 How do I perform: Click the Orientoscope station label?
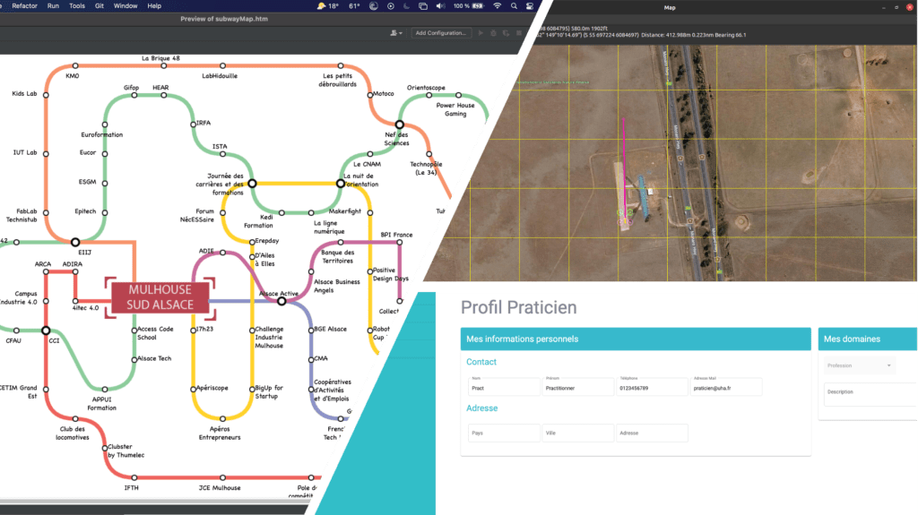426,87
